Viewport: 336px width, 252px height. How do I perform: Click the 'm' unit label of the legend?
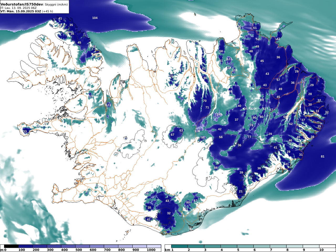click(2, 250)
